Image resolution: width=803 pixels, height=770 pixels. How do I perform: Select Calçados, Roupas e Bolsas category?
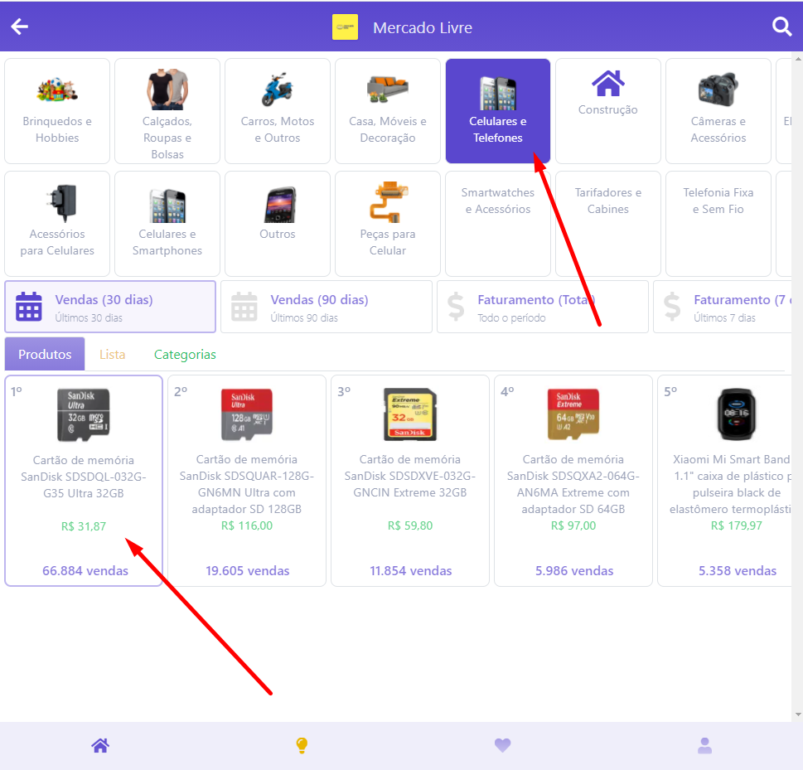[167, 111]
